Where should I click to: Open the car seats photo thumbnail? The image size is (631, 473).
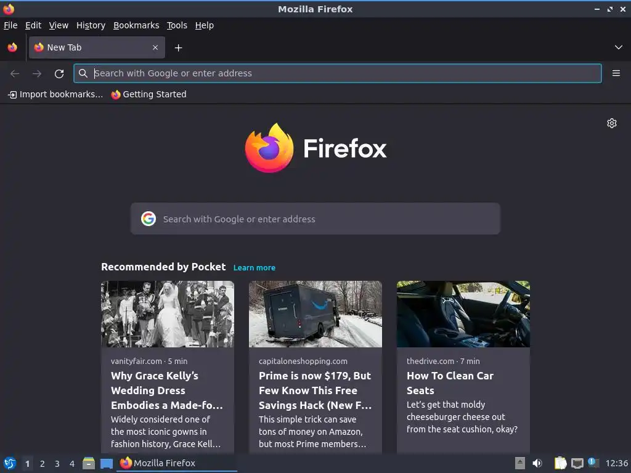click(463, 314)
